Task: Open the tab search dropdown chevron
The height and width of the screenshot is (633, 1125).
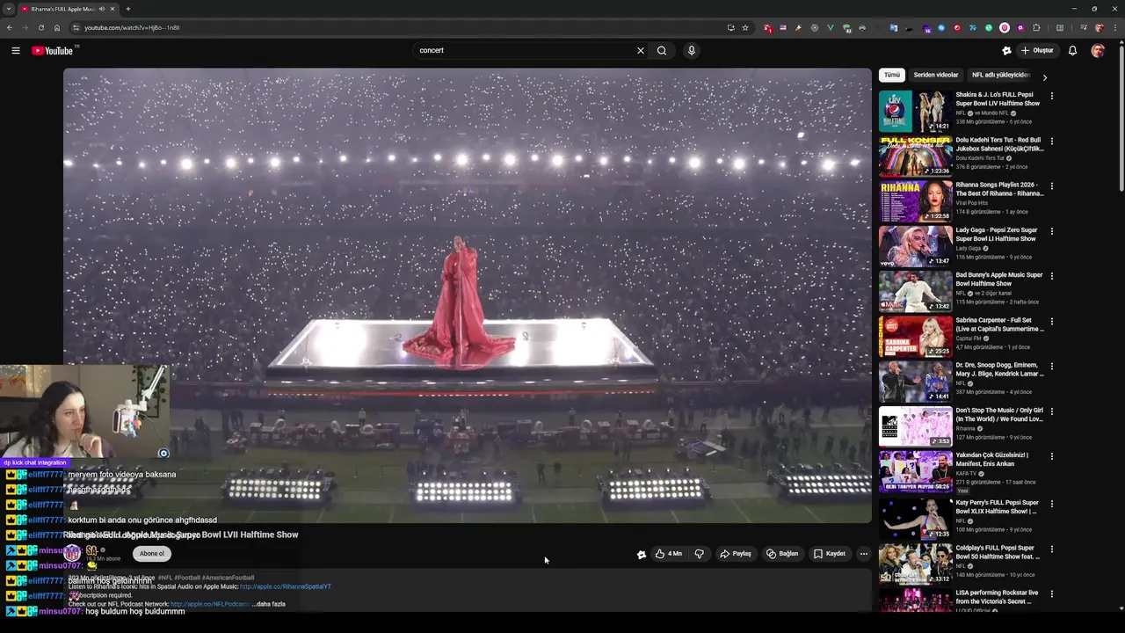Action: pos(9,9)
